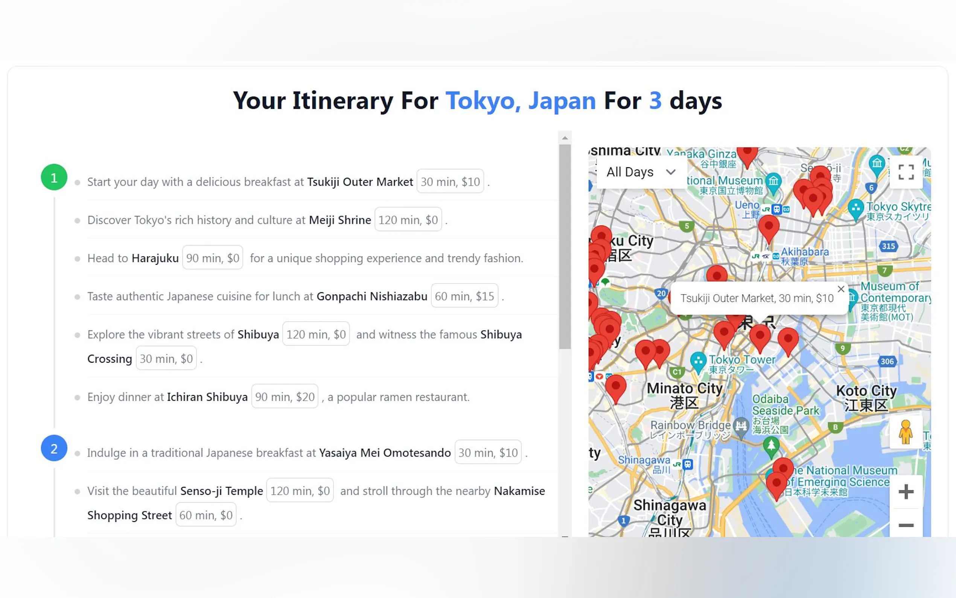Zoom in on the map
This screenshot has width=956, height=598.
click(906, 492)
